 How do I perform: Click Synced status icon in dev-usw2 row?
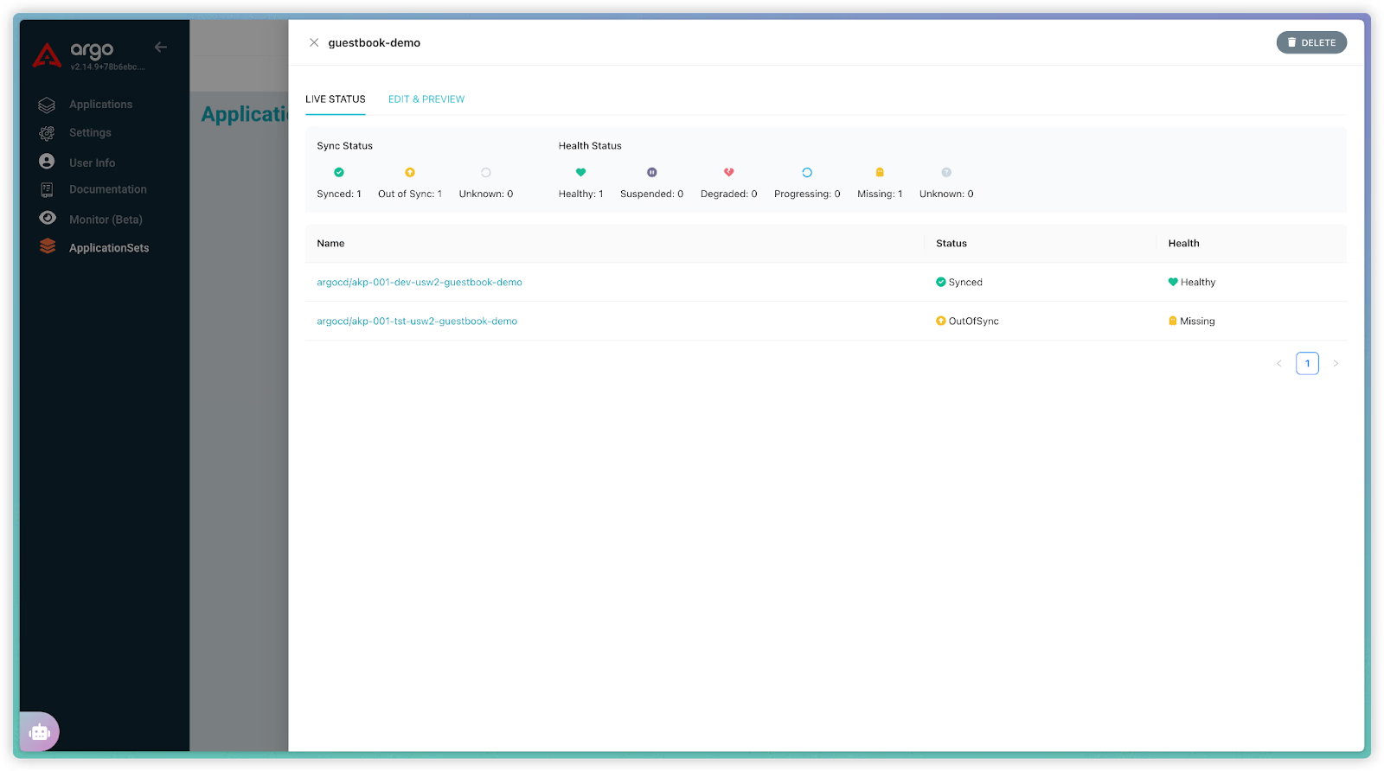941,282
